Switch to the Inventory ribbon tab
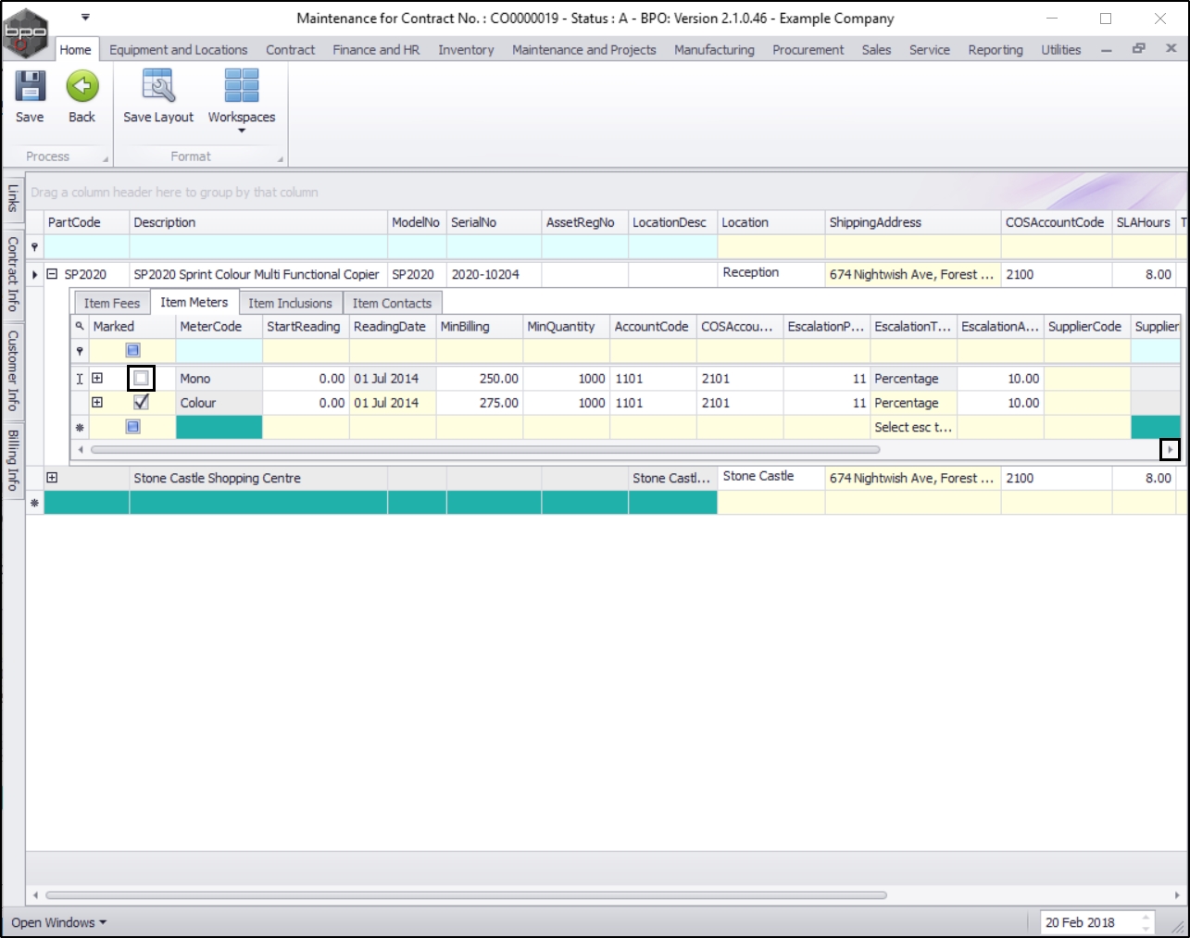 click(x=466, y=50)
